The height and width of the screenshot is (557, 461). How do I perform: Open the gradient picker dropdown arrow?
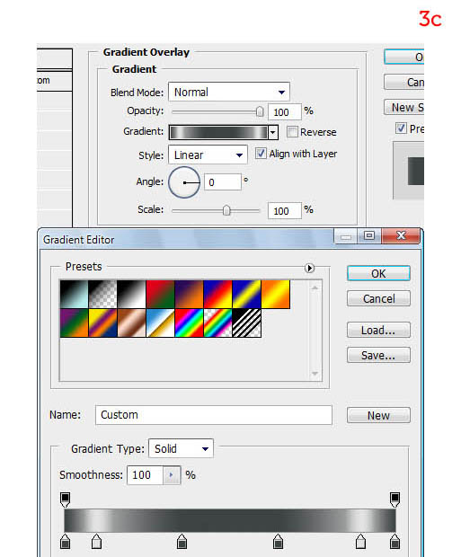tap(273, 132)
